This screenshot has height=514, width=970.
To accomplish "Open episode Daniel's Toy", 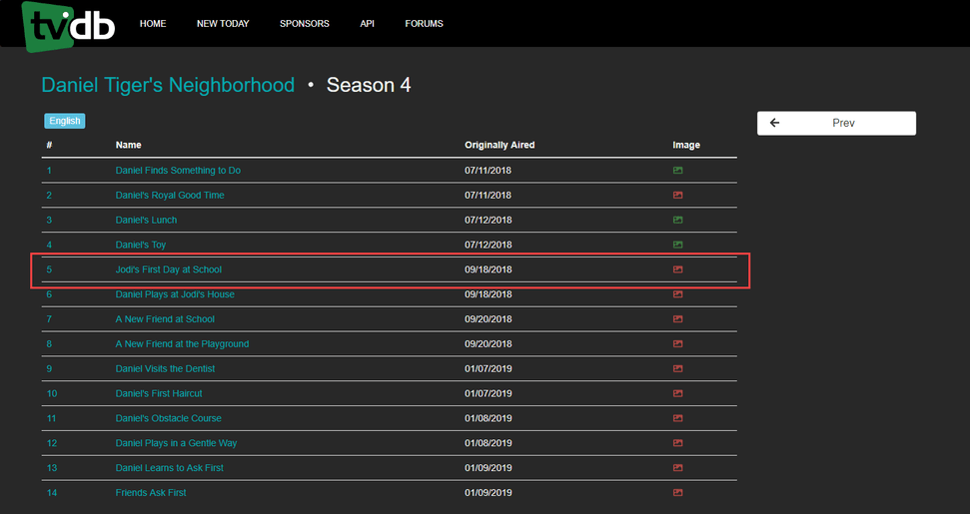I will coord(141,245).
